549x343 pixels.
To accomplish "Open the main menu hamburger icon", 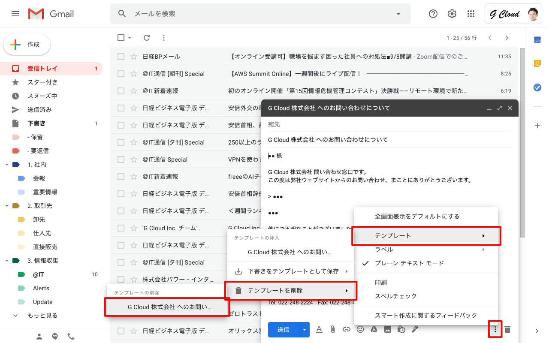I will [15, 14].
